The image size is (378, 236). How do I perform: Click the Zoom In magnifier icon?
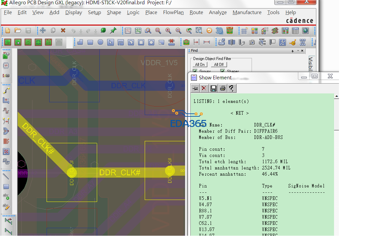point(168,31)
